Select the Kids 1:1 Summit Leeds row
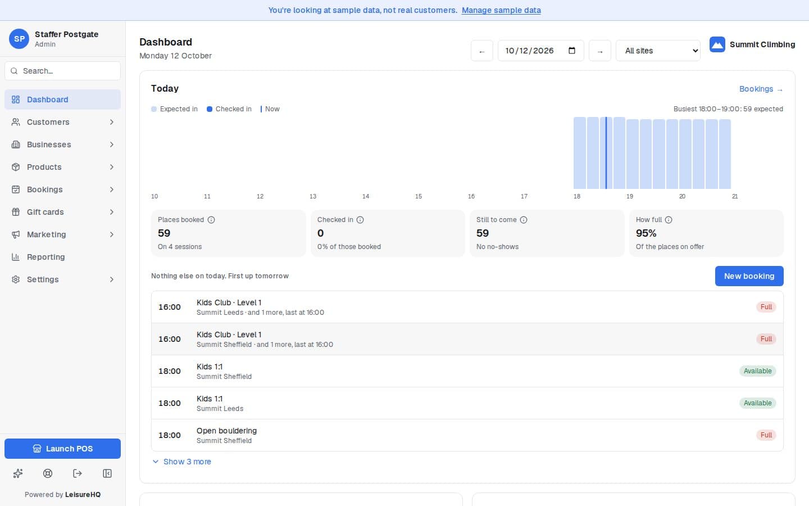This screenshot has width=809, height=506. pos(467,403)
